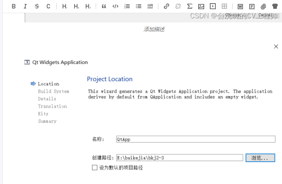Select the Details wizard step
This screenshot has width=282, height=184.
coord(47,99)
